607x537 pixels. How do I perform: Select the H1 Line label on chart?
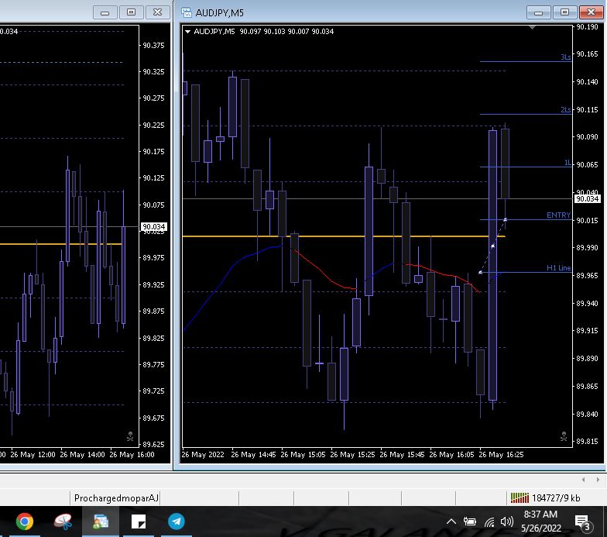click(x=558, y=268)
